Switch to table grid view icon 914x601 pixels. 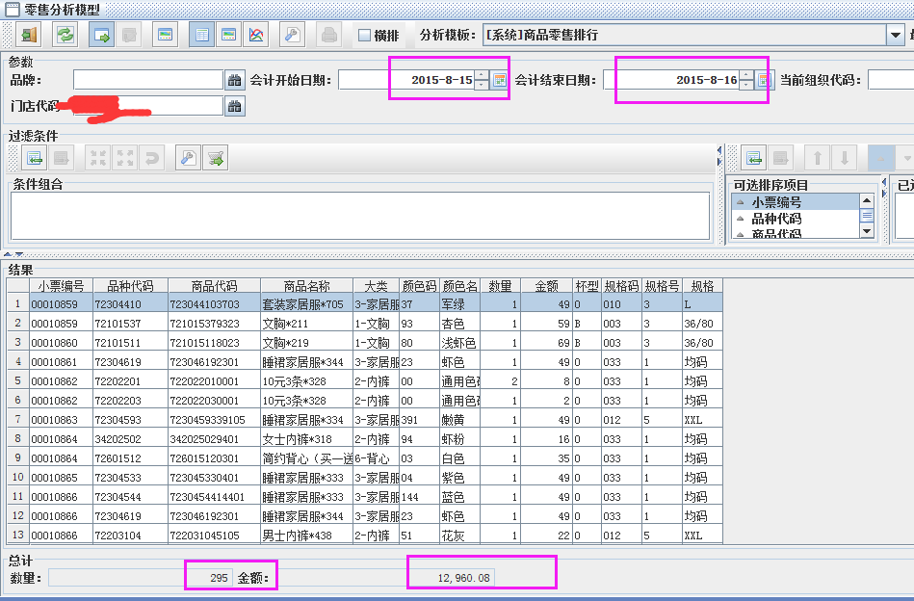[202, 35]
